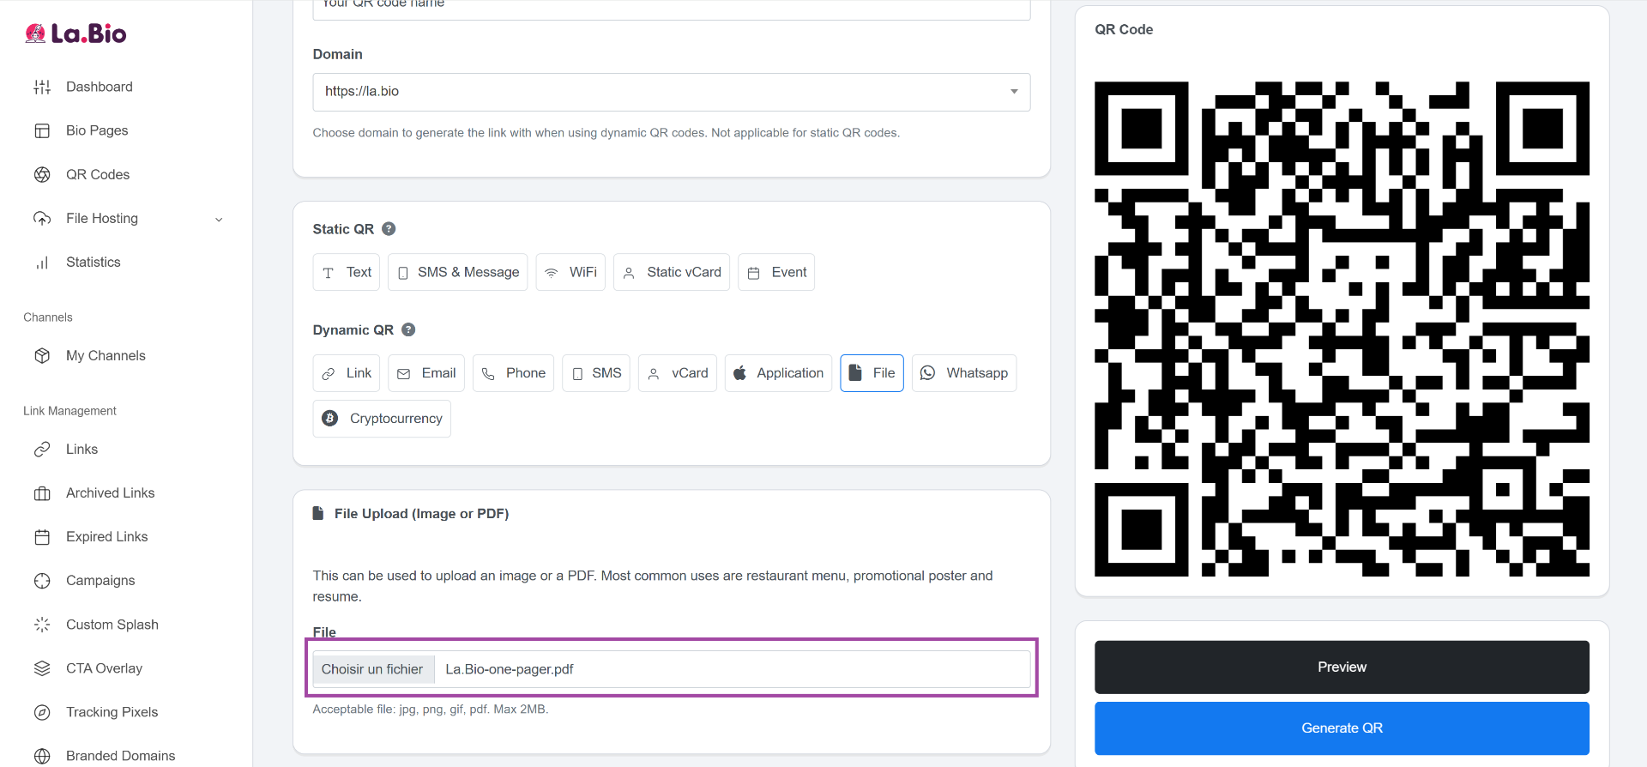
Task: Select Application dynamic QR option
Action: [777, 373]
